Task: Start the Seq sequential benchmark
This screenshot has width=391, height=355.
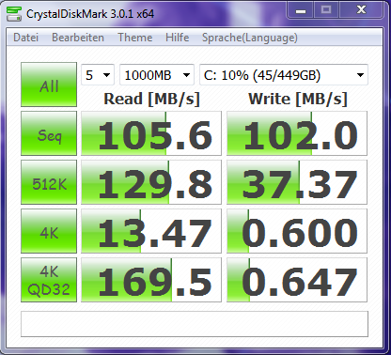Action: (49, 133)
